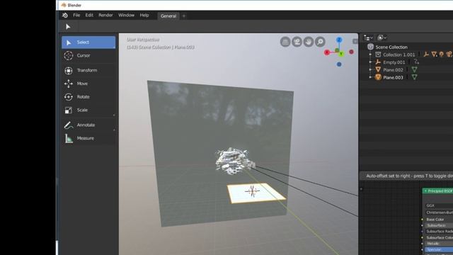The height and width of the screenshot is (255, 453).
Task: Select the Cursor tool
Action: (88, 55)
